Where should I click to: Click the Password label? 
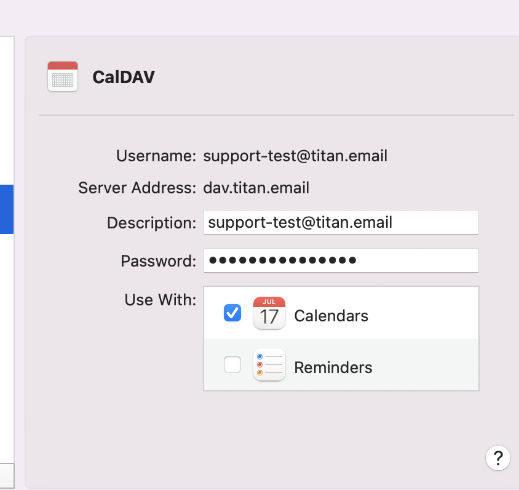pyautogui.click(x=159, y=261)
